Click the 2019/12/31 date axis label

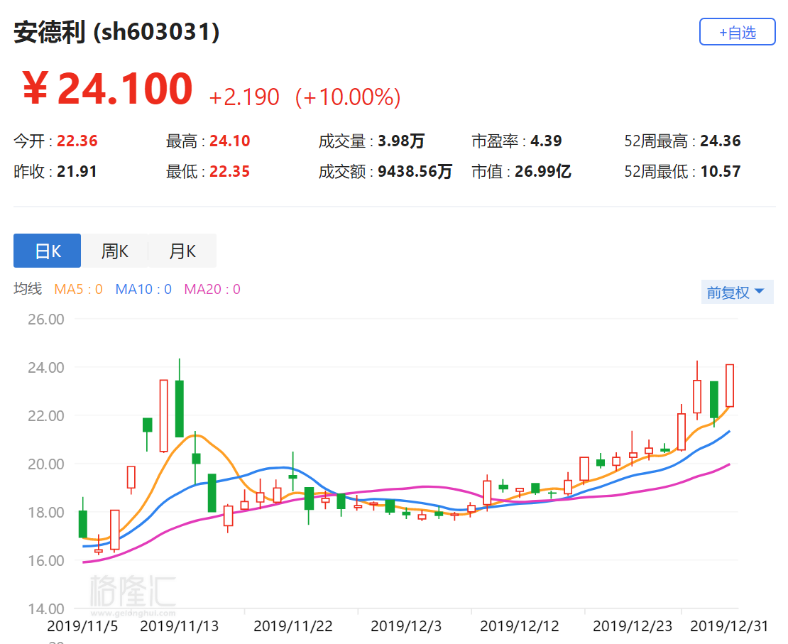pos(729,626)
